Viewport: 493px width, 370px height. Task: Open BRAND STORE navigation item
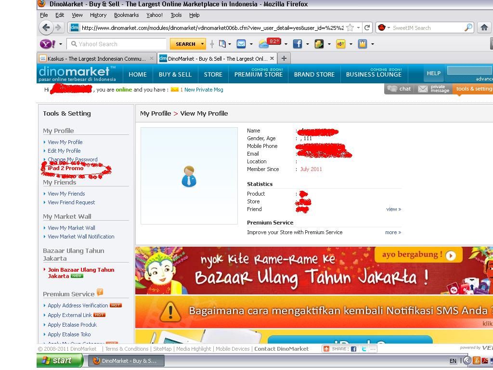click(314, 75)
